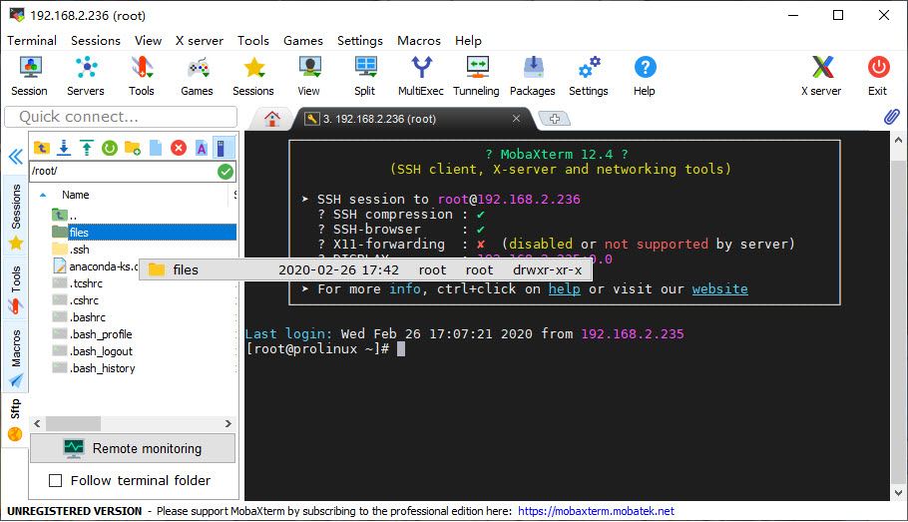This screenshot has width=908, height=522.
Task: Select the .ssh folder in file list
Action: 79,250
